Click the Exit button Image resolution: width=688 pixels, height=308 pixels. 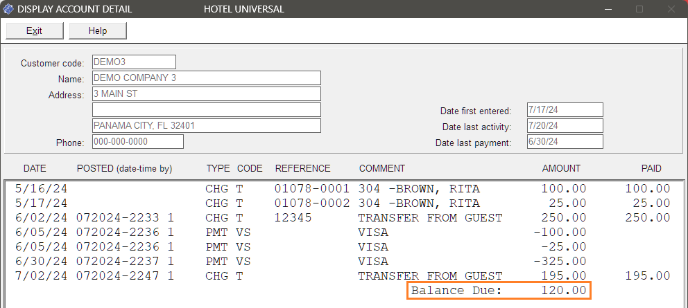(x=34, y=30)
